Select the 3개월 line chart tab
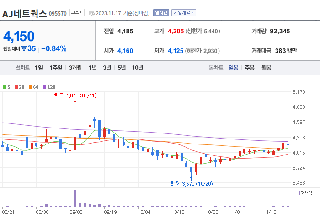Screen dimensions: 320x224 [x=75, y=68]
